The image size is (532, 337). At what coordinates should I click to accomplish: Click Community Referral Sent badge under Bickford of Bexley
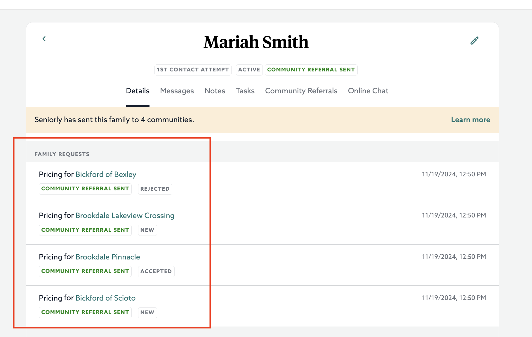(85, 189)
